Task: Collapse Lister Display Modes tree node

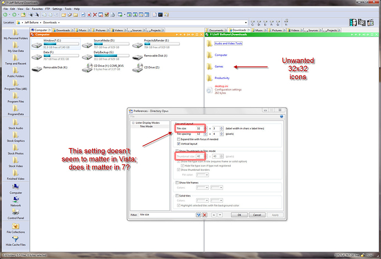Action: point(133,123)
